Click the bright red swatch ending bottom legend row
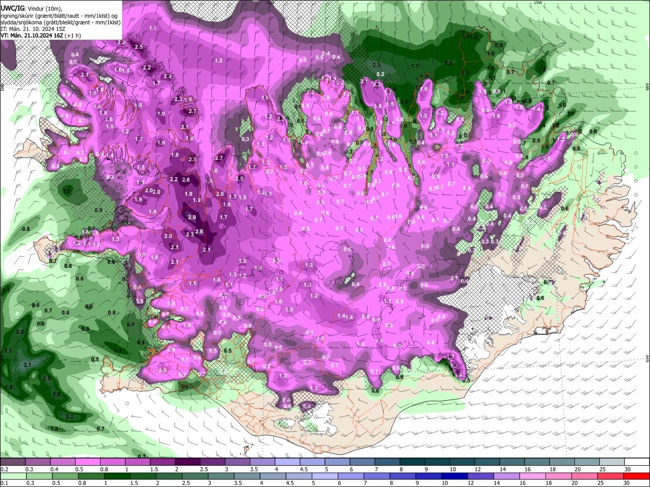The image size is (650, 487). [636, 476]
